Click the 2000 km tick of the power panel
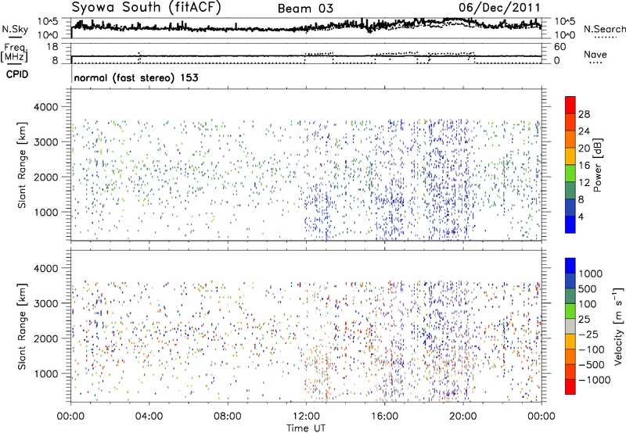Image resolution: width=626 pixels, height=433 pixels. (45, 177)
